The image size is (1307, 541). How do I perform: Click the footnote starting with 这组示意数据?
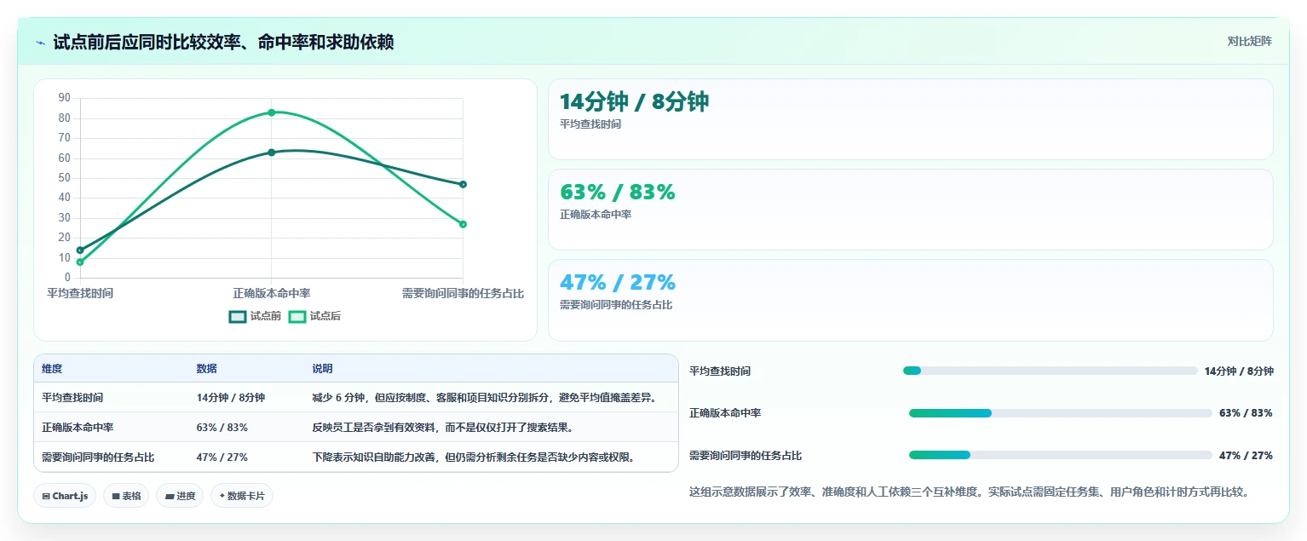pos(971,492)
